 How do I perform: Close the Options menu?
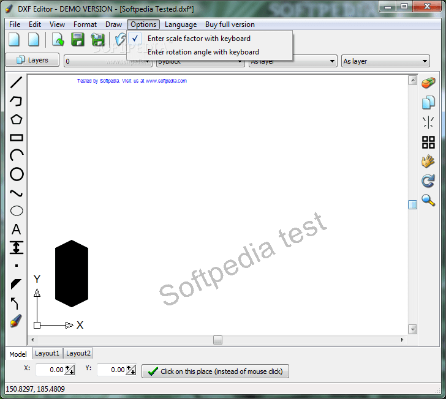(143, 24)
